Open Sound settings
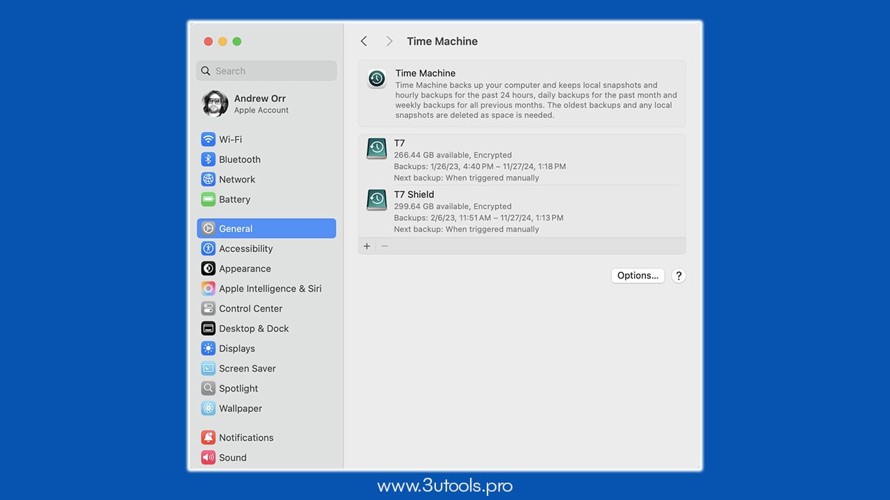The image size is (890, 500). pyautogui.click(x=232, y=457)
